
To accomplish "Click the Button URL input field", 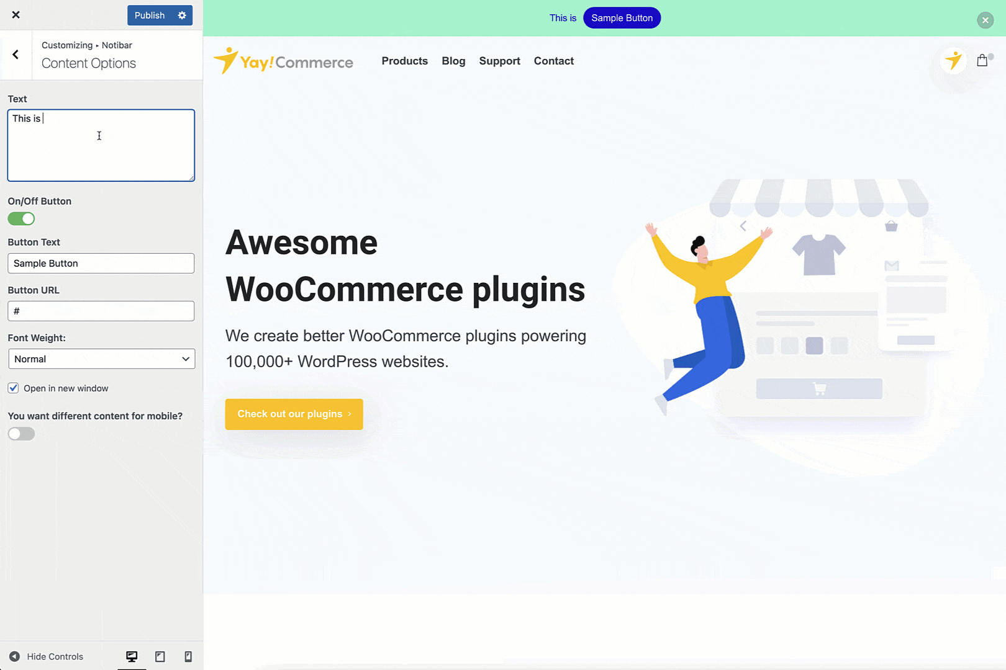I will (x=101, y=311).
